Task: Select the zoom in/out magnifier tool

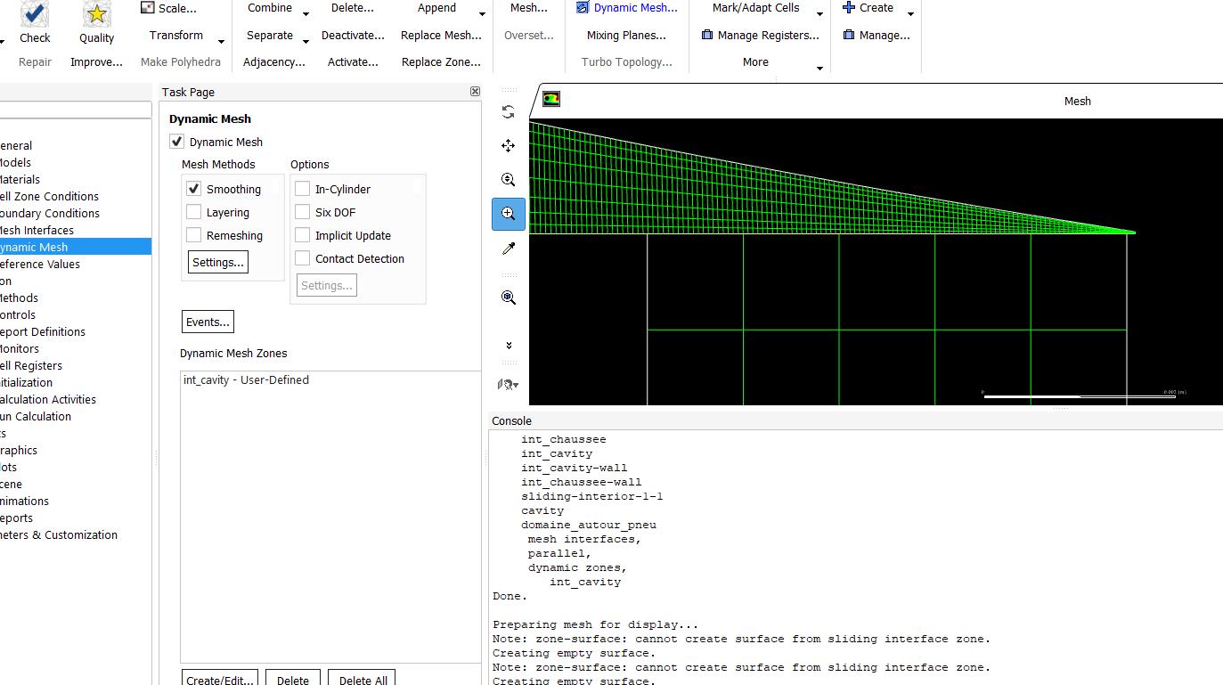Action: [x=508, y=180]
